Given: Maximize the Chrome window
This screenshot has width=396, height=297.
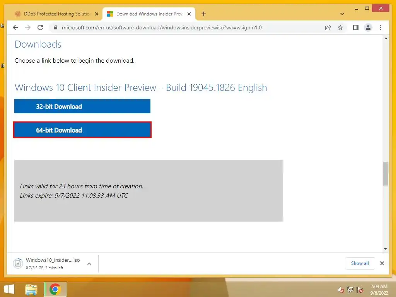Looking at the screenshot, I should [x=367, y=9].
